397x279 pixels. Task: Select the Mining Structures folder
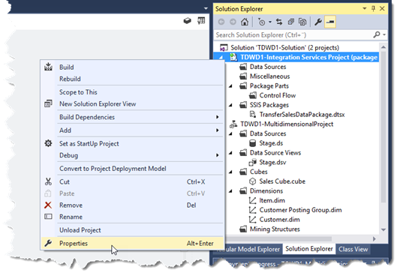tap(270, 229)
